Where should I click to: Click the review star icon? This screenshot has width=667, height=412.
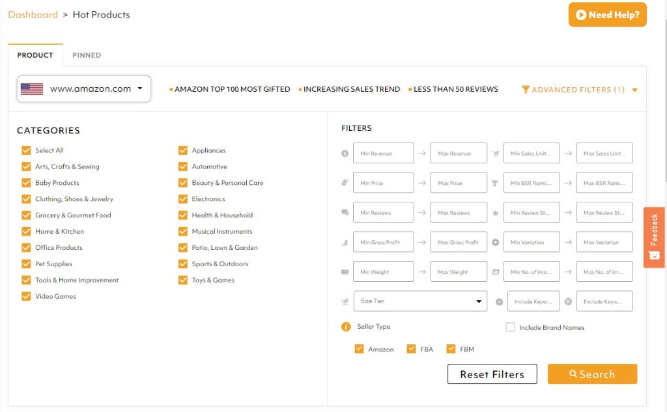pyautogui.click(x=495, y=213)
